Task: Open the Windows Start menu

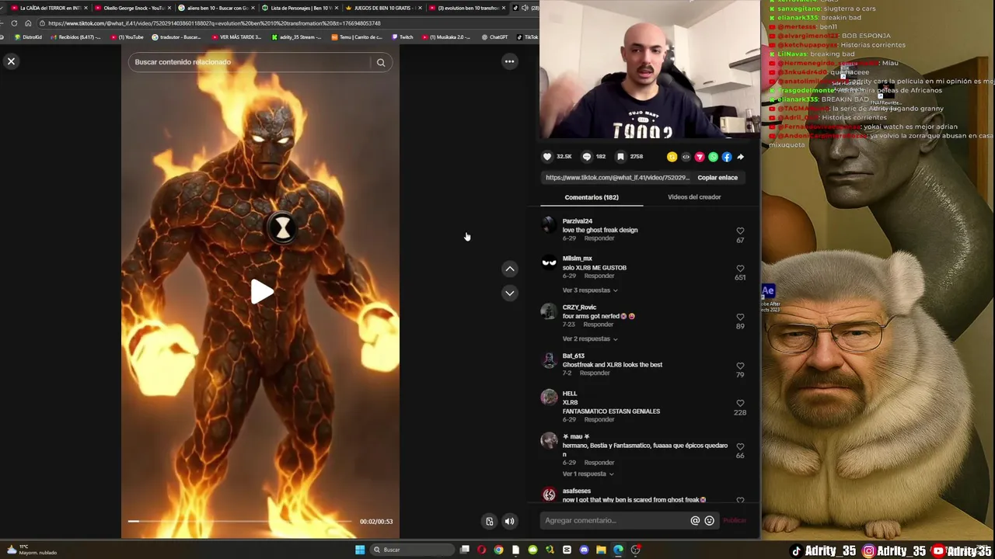Action: (360, 550)
